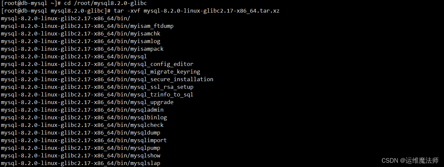
Task: Click the cd /root/mysql8.2.0-glibc command line
Action: pyautogui.click(x=74, y=3)
